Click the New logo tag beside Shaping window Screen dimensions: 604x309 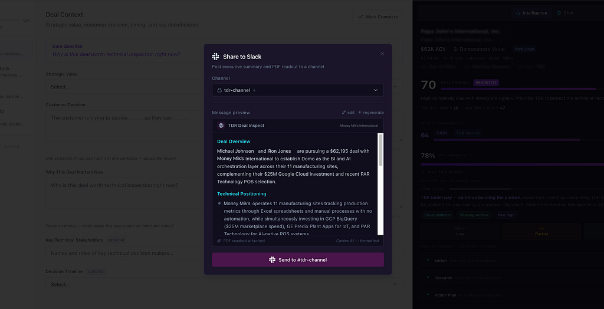[506, 215]
